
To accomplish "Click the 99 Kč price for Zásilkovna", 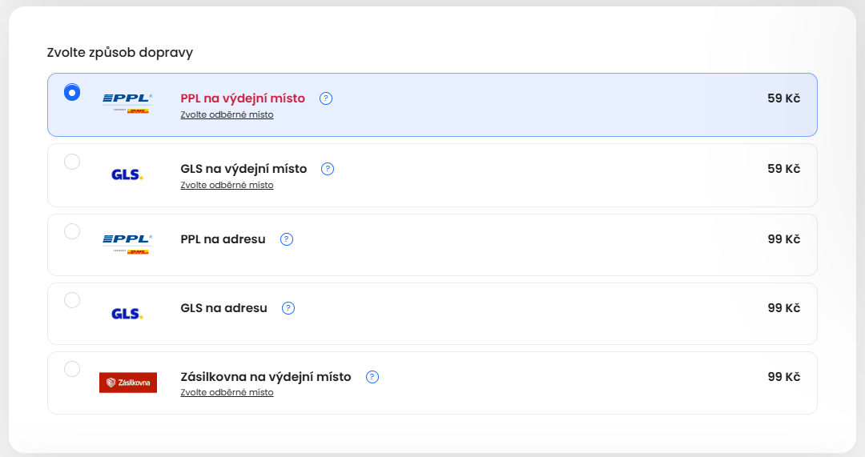I will (x=784, y=377).
